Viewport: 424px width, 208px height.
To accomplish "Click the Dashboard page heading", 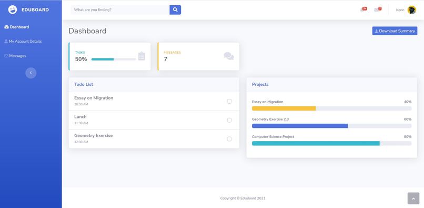I will [87, 31].
